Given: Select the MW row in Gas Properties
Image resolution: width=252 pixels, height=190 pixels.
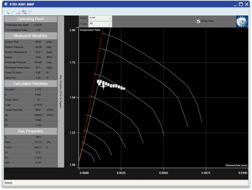Looking at the screenshot, I should point(31,163).
